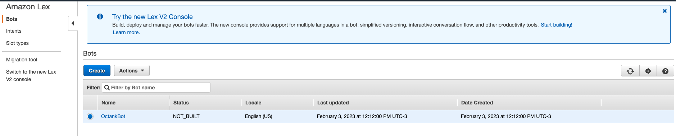Sort by Last updated column
Screen dimensions: 676x136
[x=333, y=103]
